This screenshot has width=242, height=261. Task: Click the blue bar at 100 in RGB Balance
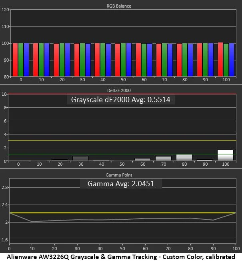coord(232,60)
